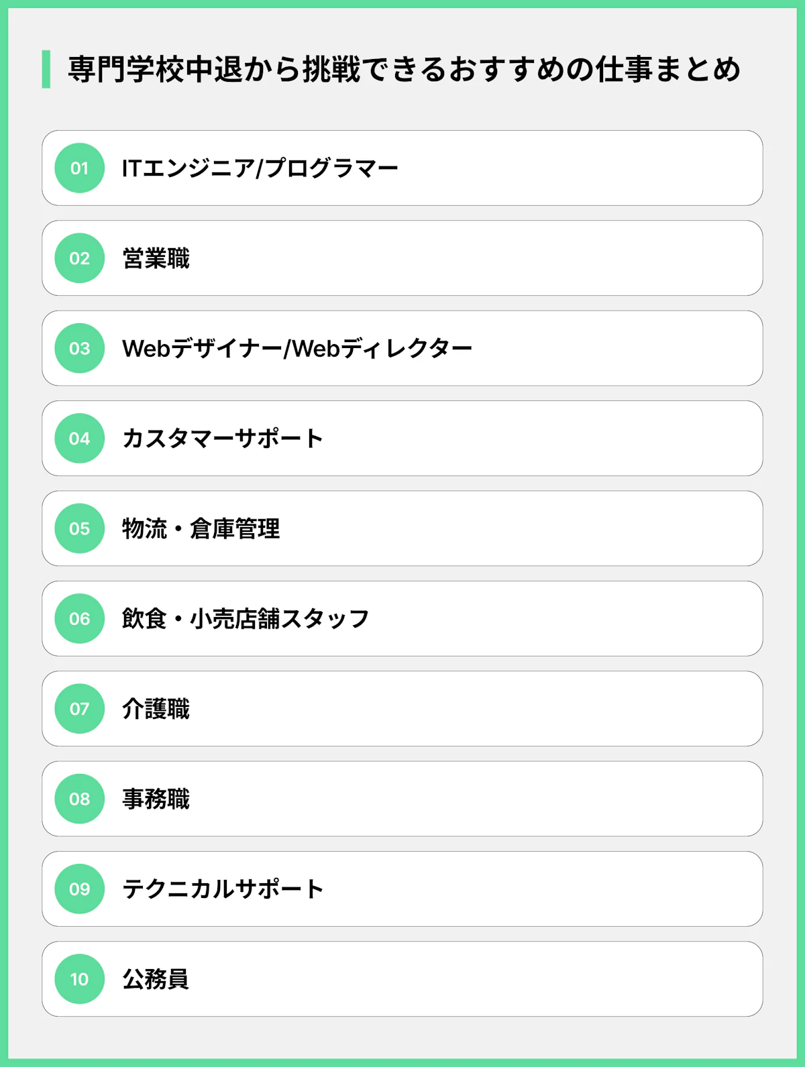Open the 介護職 list entry
The height and width of the screenshot is (1067, 805).
tap(156, 709)
